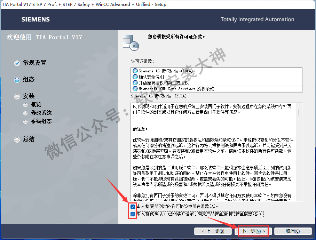Select Microsoft XML Core Services 授权条款 entry
This screenshot has width=316, height=240.
[216, 89]
